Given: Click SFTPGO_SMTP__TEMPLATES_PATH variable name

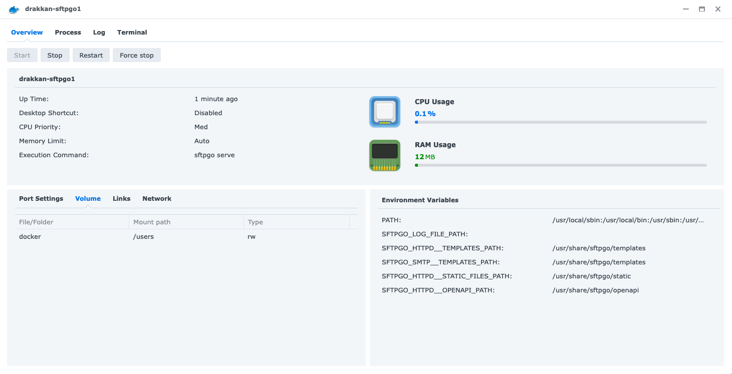Looking at the screenshot, I should 441,262.
